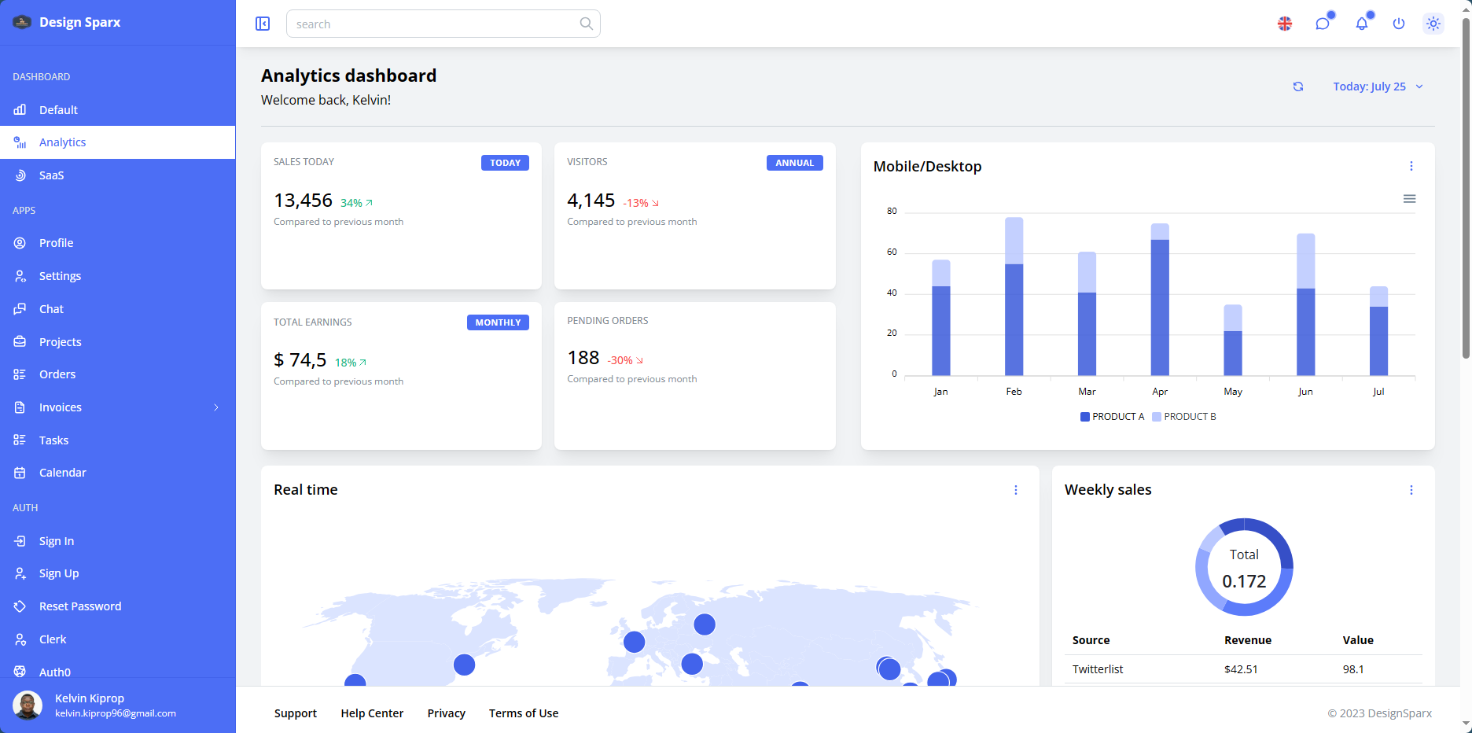
Task: Open the Design Sparx logo icon
Action: (x=20, y=22)
